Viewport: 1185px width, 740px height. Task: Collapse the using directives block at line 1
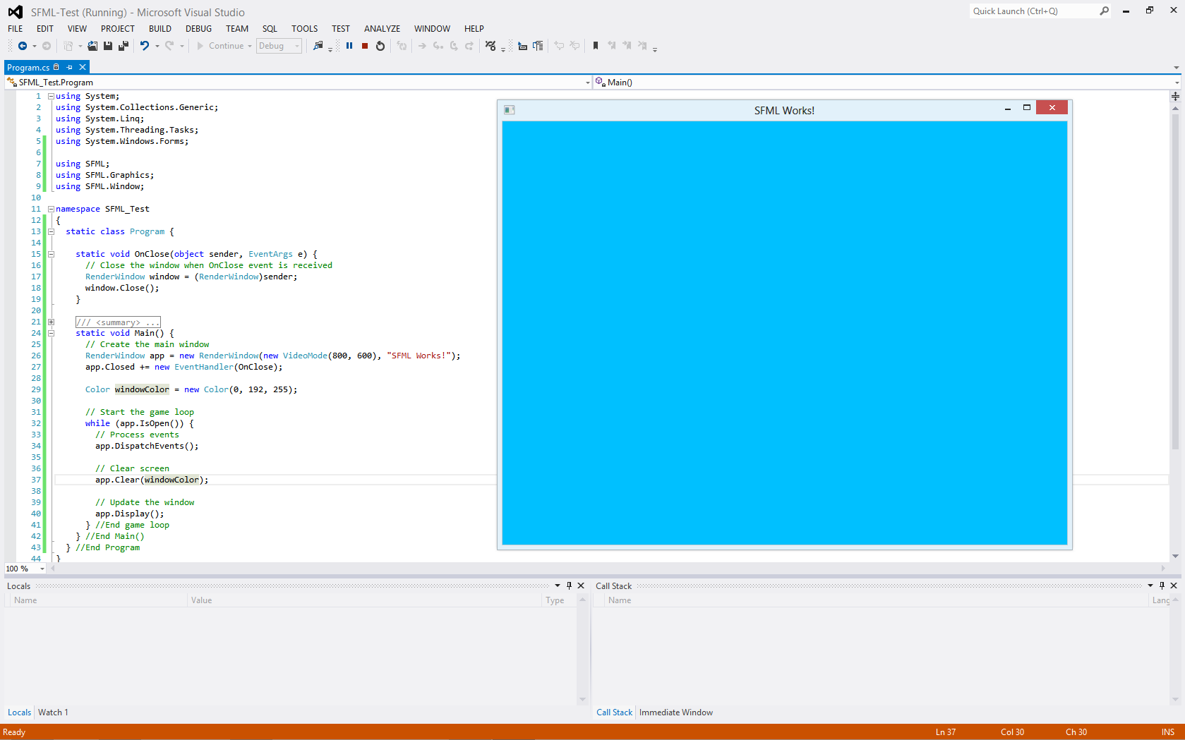51,96
